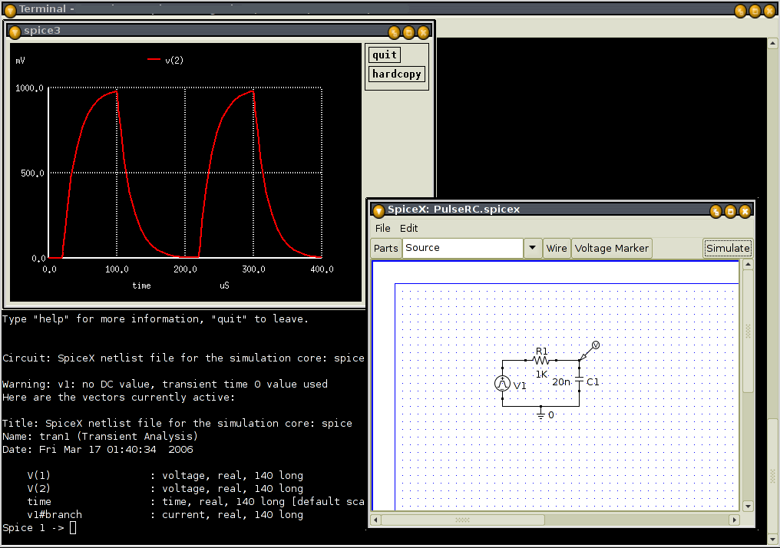Maximize the SpiceX schematic window
Viewport: 780px width, 548px height.
click(730, 210)
